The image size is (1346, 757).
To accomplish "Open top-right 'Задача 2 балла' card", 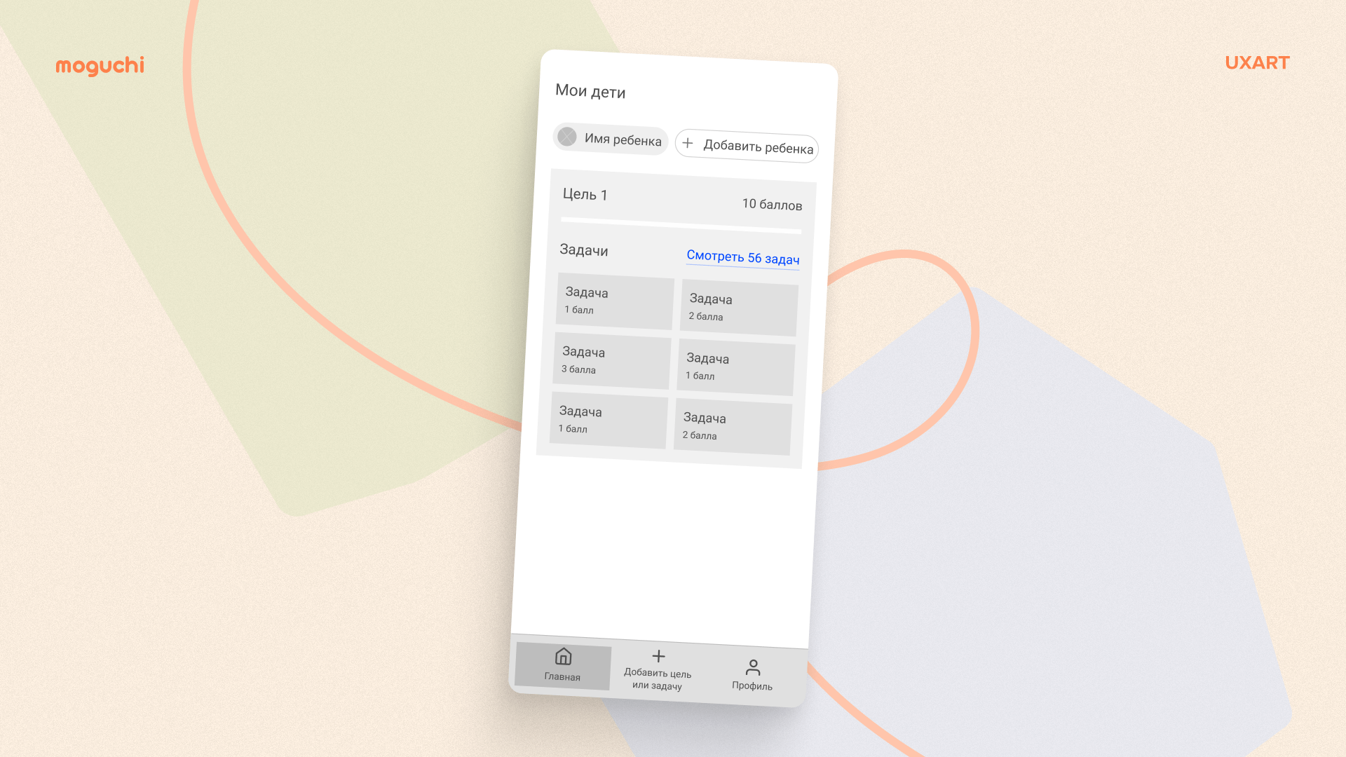I will 739,308.
